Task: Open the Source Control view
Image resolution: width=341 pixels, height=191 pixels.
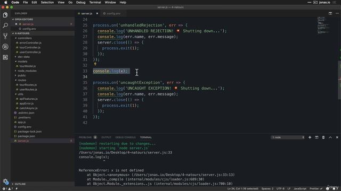Action: click(x=5, y=36)
